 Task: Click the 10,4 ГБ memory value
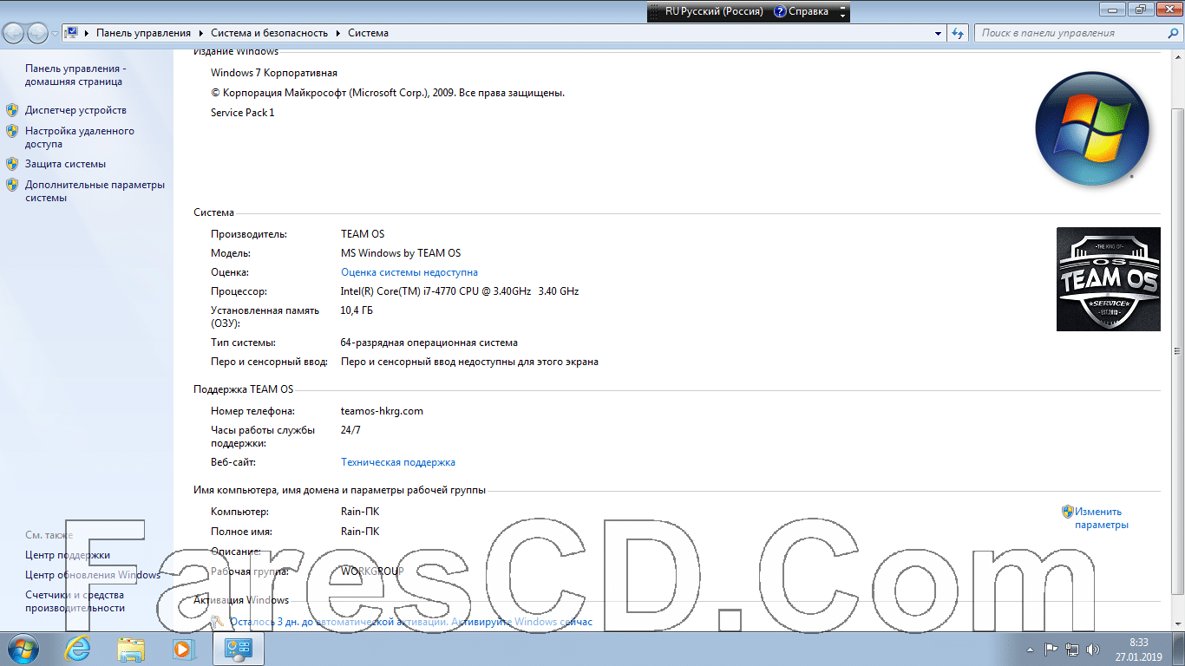pyautogui.click(x=357, y=310)
